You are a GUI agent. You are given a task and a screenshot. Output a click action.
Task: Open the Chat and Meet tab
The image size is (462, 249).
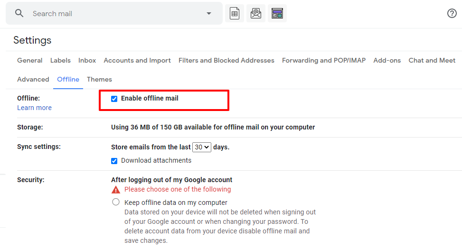[432, 60]
